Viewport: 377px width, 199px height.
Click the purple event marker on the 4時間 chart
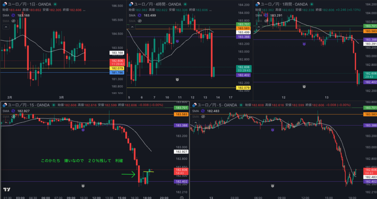(177, 41)
